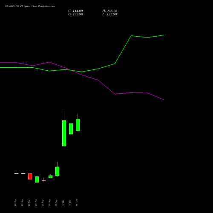Screen dimensions: 213x213
Task: Click the 24 Sep date label
Action: (36, 203)
